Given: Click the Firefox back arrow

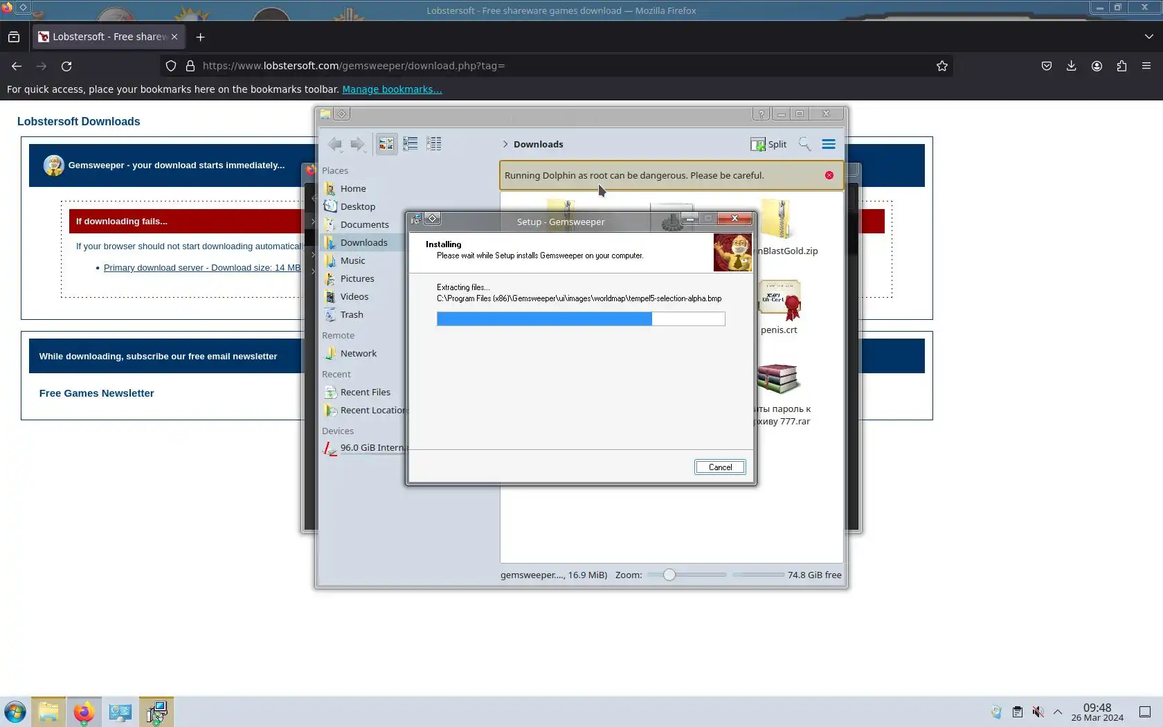Looking at the screenshot, I should click(17, 66).
